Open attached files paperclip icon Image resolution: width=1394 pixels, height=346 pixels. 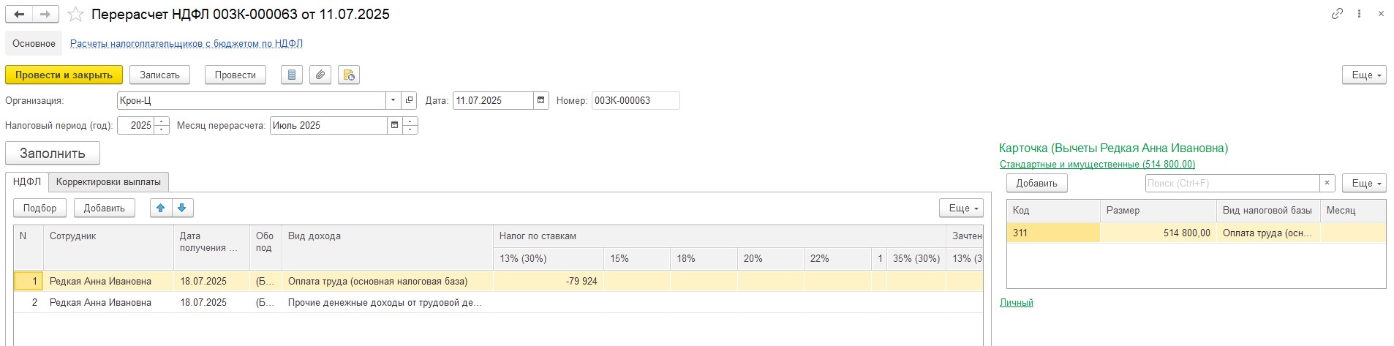click(320, 75)
